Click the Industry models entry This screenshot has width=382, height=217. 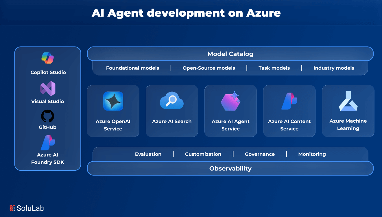(x=334, y=68)
